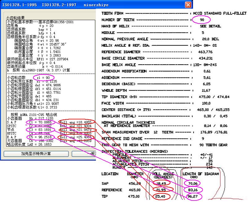The height and width of the screenshot is (202, 249).
Task: Click NORMAL PRESSURE ANGLE value 20,0 DEG.
Action: click(x=211, y=39)
